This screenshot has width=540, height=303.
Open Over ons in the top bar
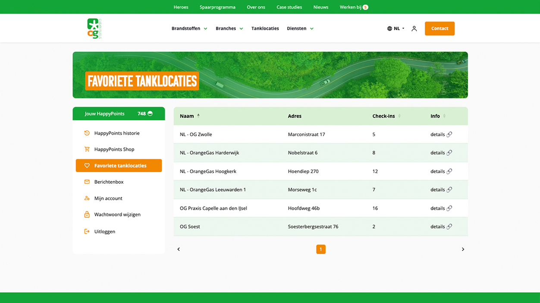256,7
